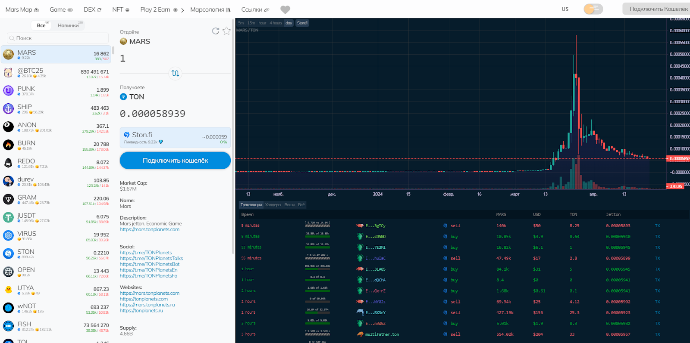Select the 15m chart interval
This screenshot has height=343, width=690.
[251, 23]
